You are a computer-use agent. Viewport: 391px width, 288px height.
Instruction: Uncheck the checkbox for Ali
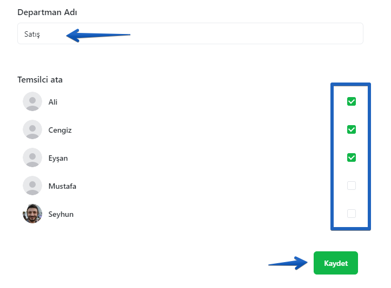(352, 101)
